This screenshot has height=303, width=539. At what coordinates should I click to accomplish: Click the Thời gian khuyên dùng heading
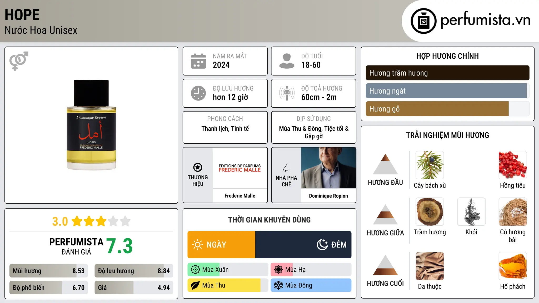[269, 220]
